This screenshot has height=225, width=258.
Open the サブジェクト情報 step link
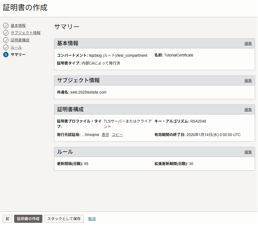click(25, 33)
